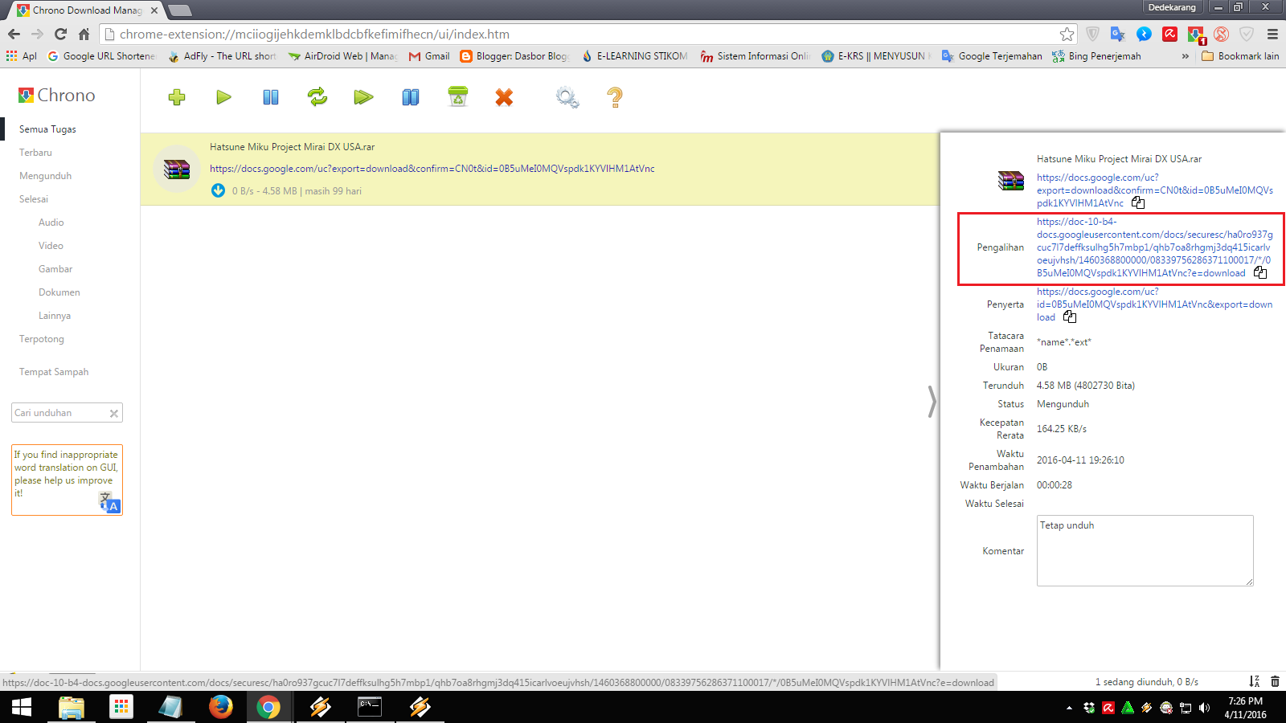Open the Gmail bookmark
Screen dimensions: 1286x723
(429, 56)
